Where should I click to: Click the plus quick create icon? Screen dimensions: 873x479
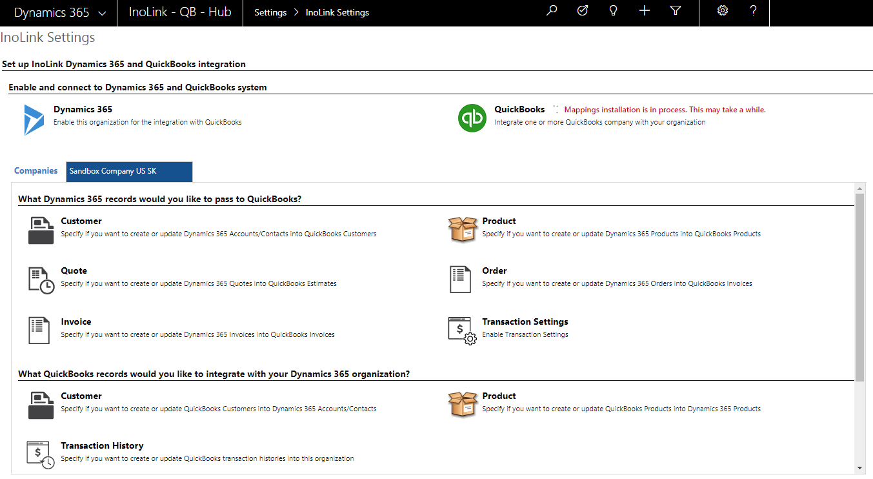click(644, 11)
